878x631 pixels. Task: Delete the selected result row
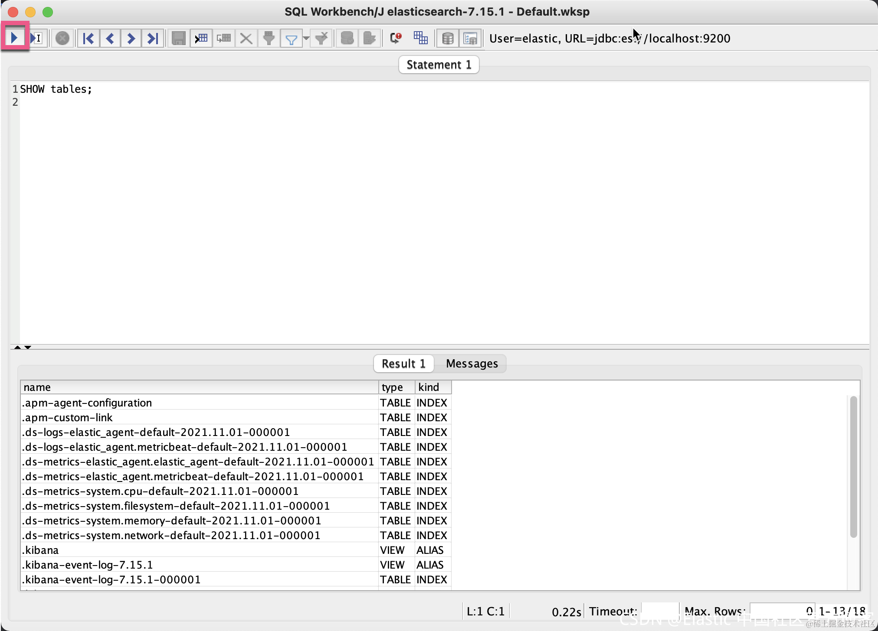click(x=246, y=38)
